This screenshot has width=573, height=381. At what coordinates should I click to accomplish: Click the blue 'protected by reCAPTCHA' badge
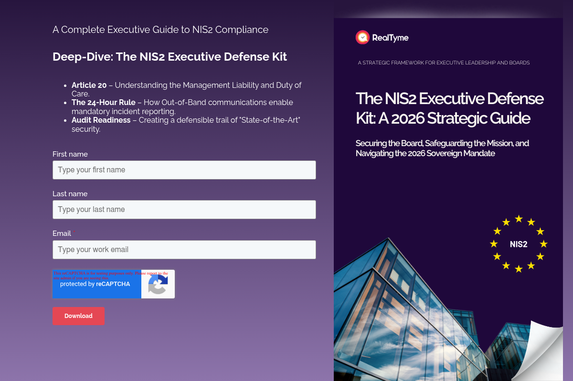point(96,284)
